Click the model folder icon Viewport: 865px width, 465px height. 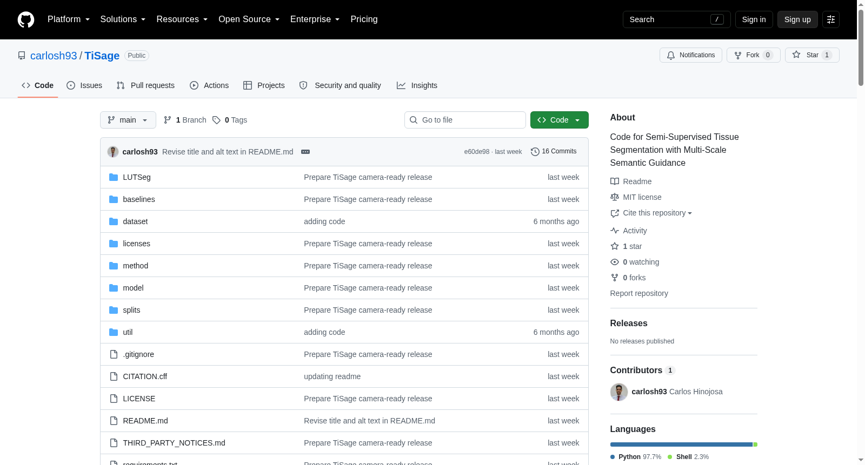(x=114, y=288)
